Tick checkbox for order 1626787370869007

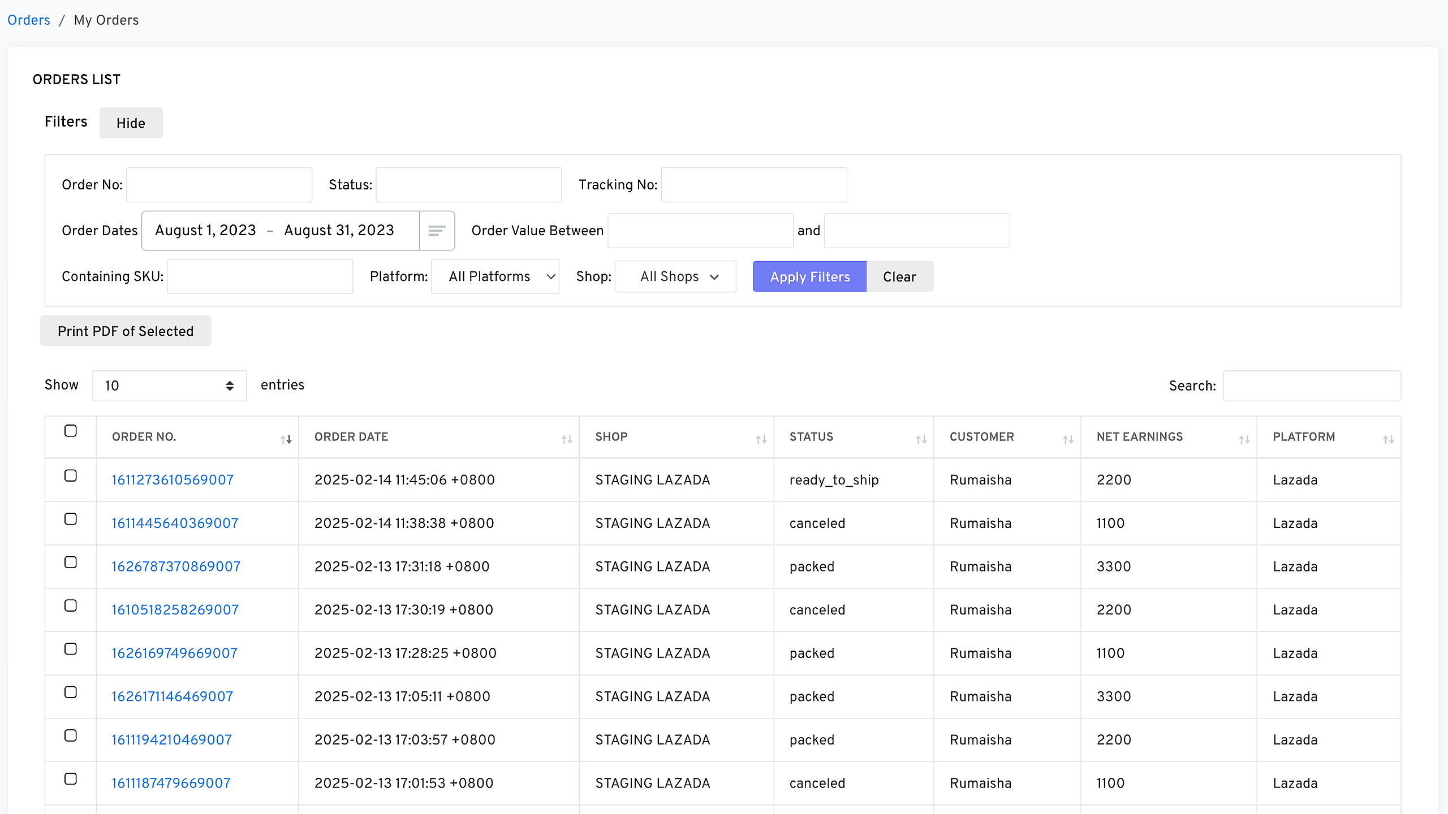pyautogui.click(x=71, y=562)
